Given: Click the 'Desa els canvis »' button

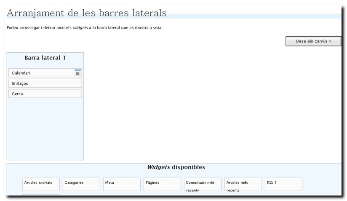Looking at the screenshot, I should point(313,41).
